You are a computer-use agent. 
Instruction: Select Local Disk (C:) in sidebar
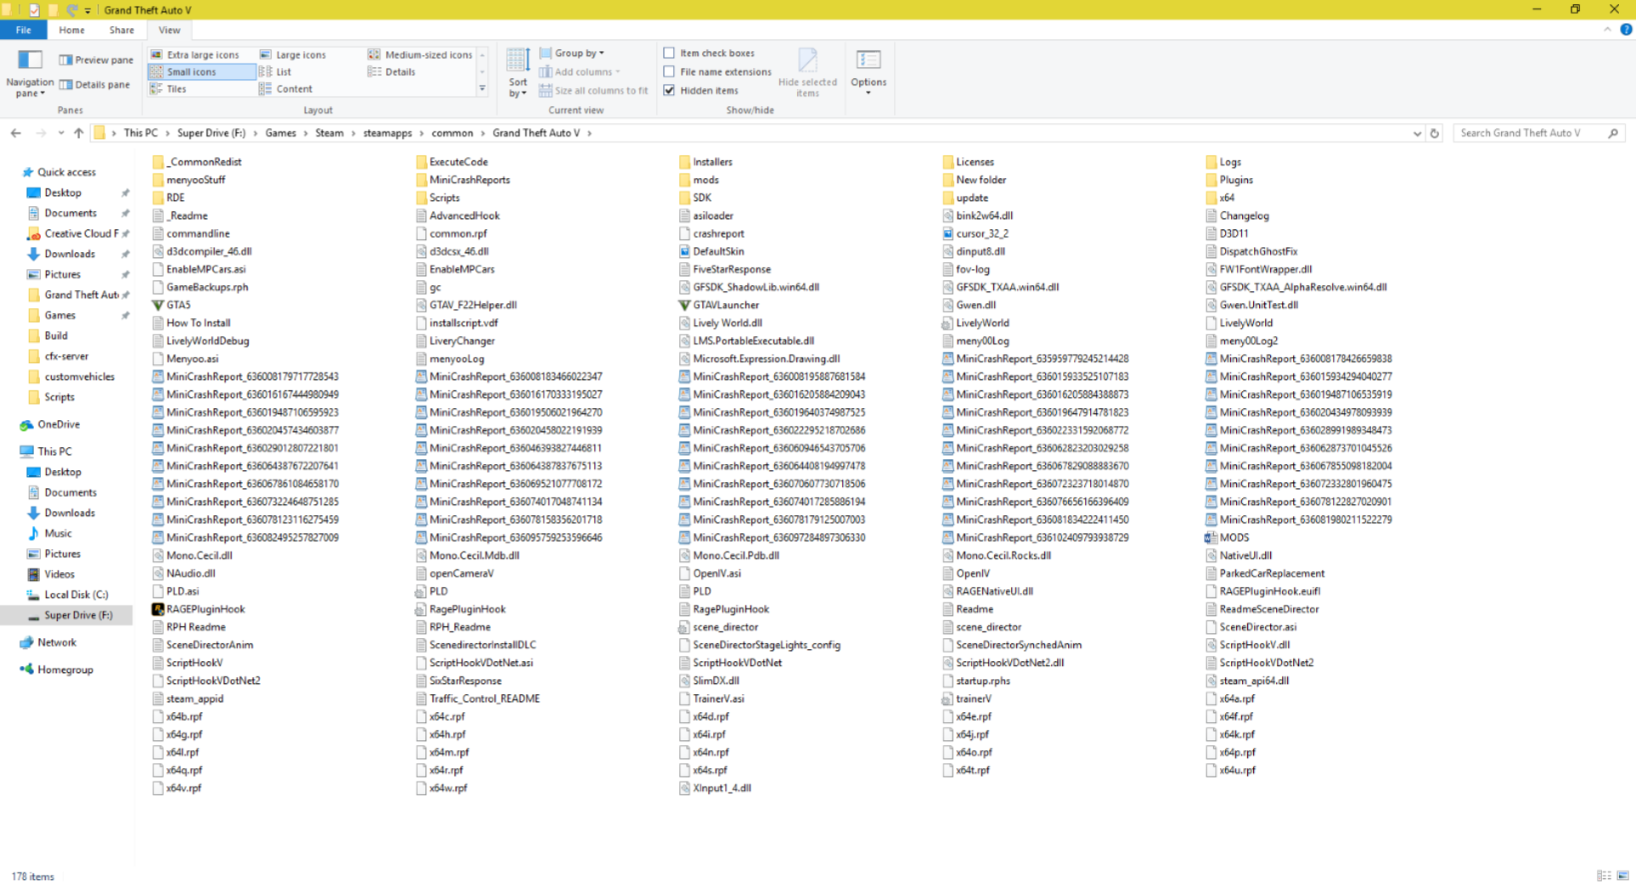click(x=76, y=595)
